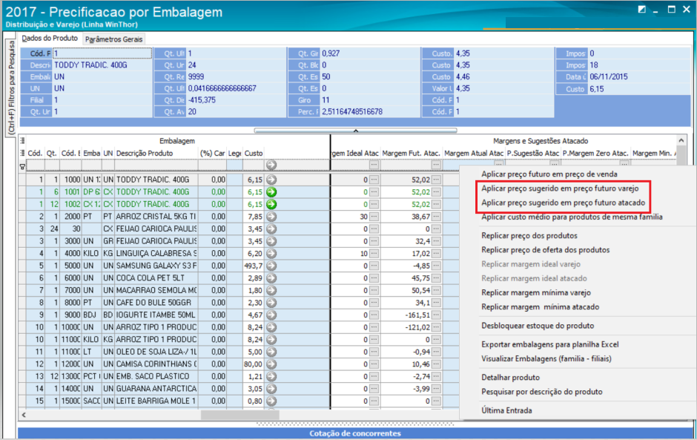Viewport: 697px width, 440px height.
Task: Select Replicar preço dos produtos
Action: coord(529,235)
